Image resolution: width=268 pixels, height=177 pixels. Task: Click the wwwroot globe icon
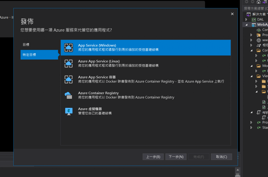259,40
